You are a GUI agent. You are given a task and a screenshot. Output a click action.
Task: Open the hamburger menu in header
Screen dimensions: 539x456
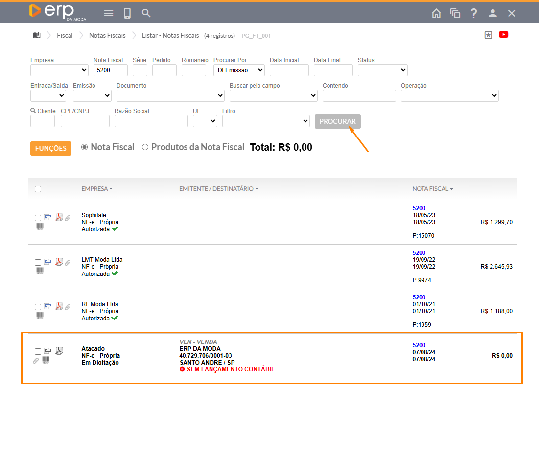click(109, 13)
